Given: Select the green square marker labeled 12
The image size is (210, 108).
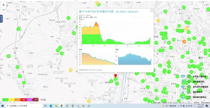Looking at the screenshot, I should click(154, 75).
